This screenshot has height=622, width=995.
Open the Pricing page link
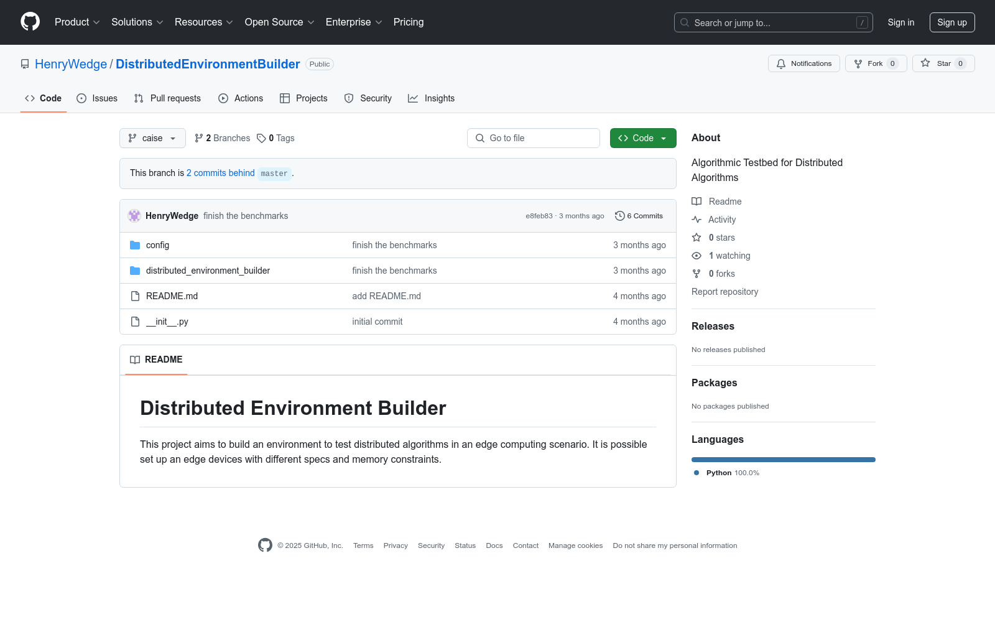[x=409, y=22]
